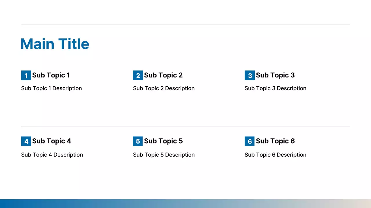Click the Sub Topic 3 heading
This screenshot has height=208, width=371.
tap(275, 75)
